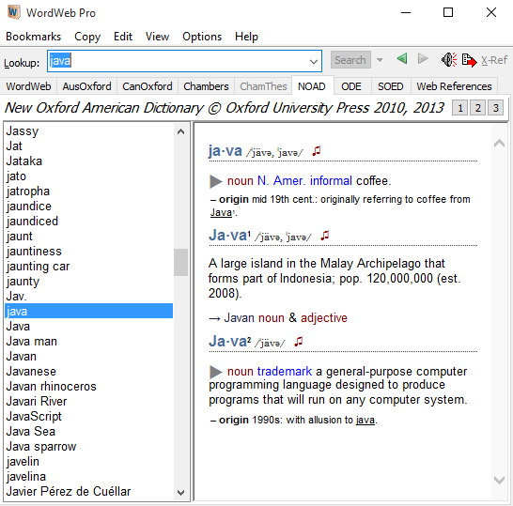This screenshot has height=506, width=513.
Task: Switch to the AusOxford tab
Action: coord(86,86)
